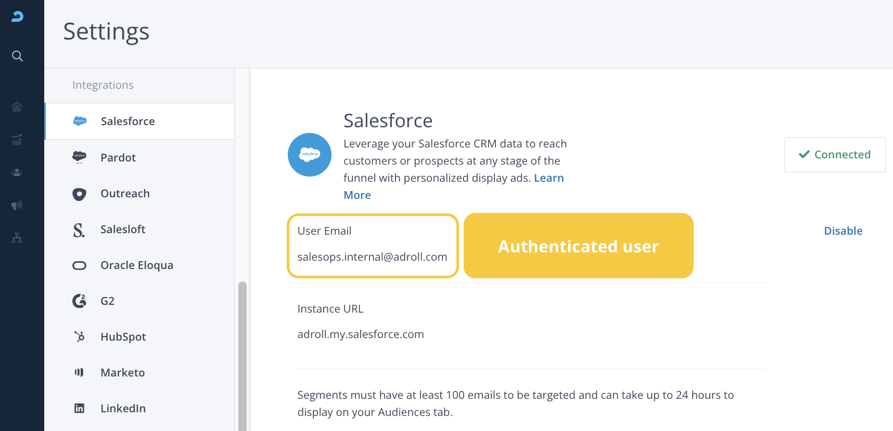This screenshot has width=893, height=431.
Task: Select G2 in the integrations list
Action: coord(107,301)
